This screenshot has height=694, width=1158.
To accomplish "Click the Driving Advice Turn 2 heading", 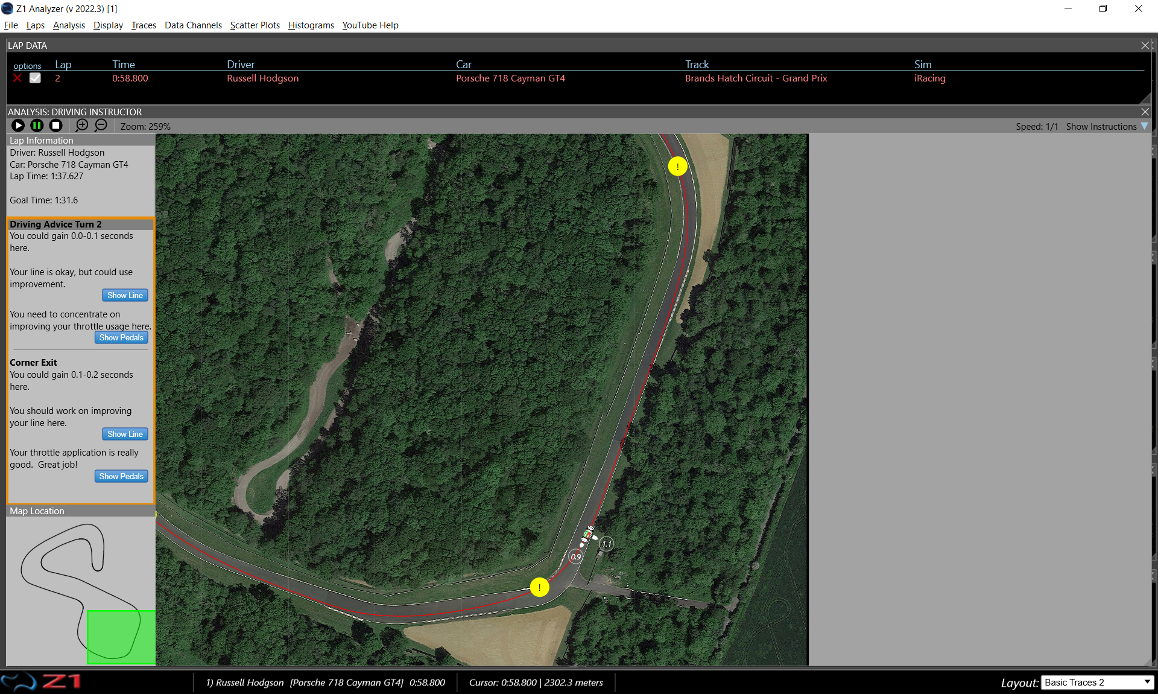I will 55,224.
